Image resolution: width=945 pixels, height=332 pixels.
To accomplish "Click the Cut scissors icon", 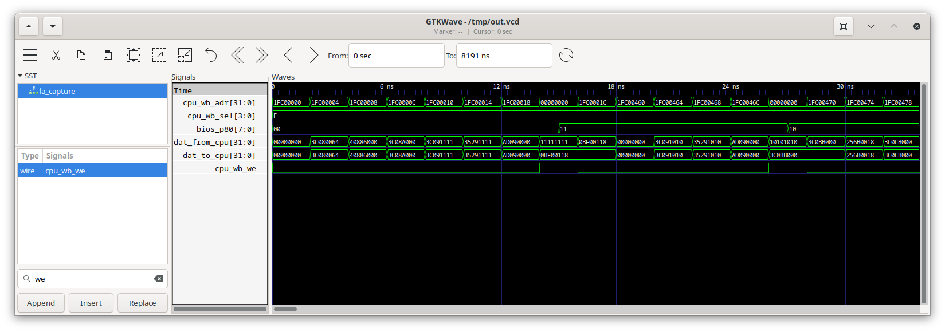I will tap(56, 55).
